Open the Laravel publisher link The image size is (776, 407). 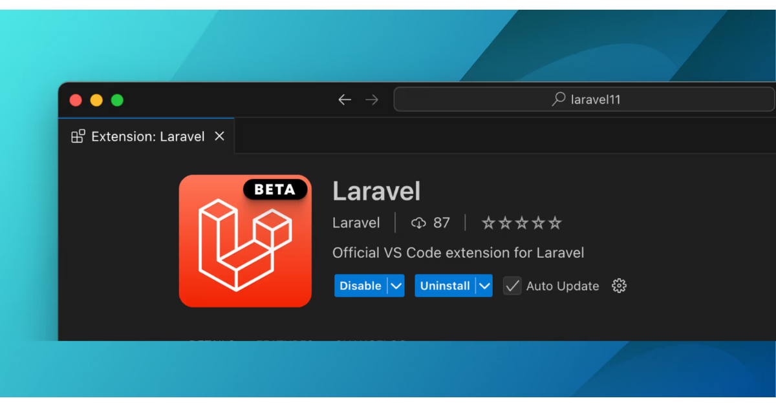[356, 222]
